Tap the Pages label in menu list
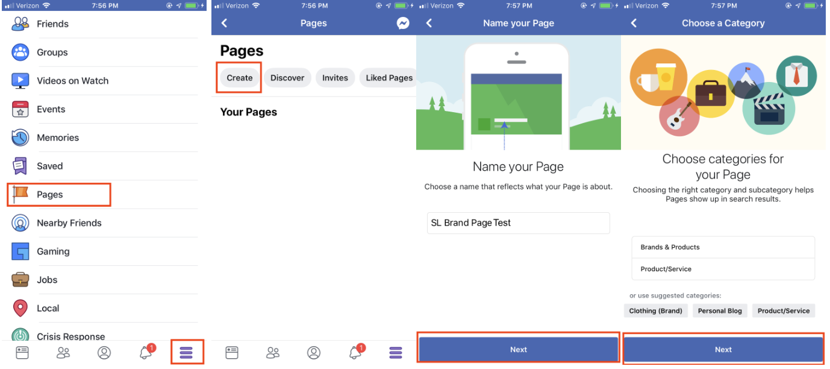The height and width of the screenshot is (369, 830). click(x=50, y=195)
